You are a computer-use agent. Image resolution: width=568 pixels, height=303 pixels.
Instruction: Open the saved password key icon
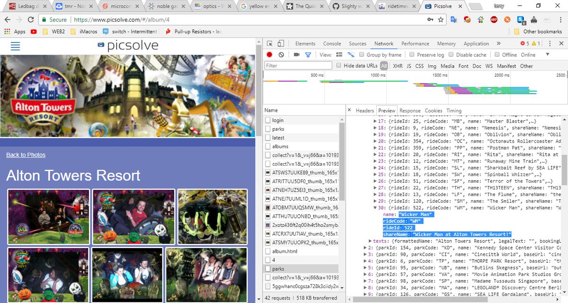click(430, 20)
